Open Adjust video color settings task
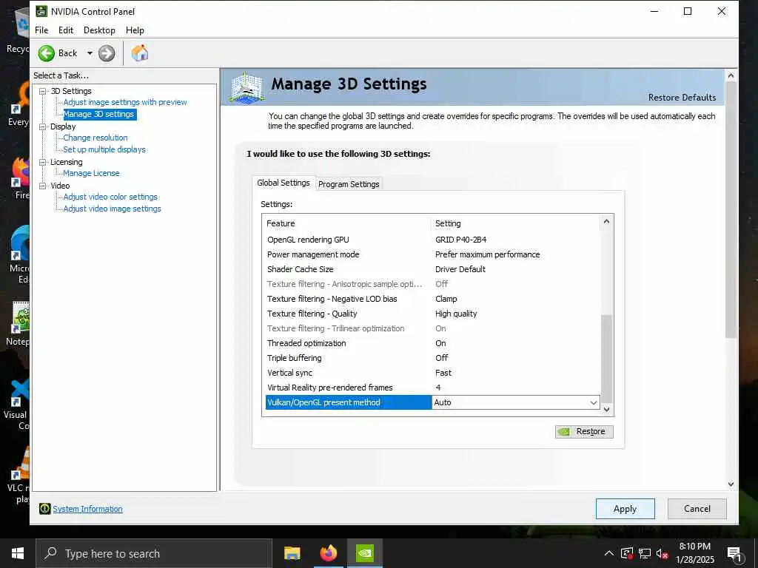The width and height of the screenshot is (758, 568). click(110, 197)
